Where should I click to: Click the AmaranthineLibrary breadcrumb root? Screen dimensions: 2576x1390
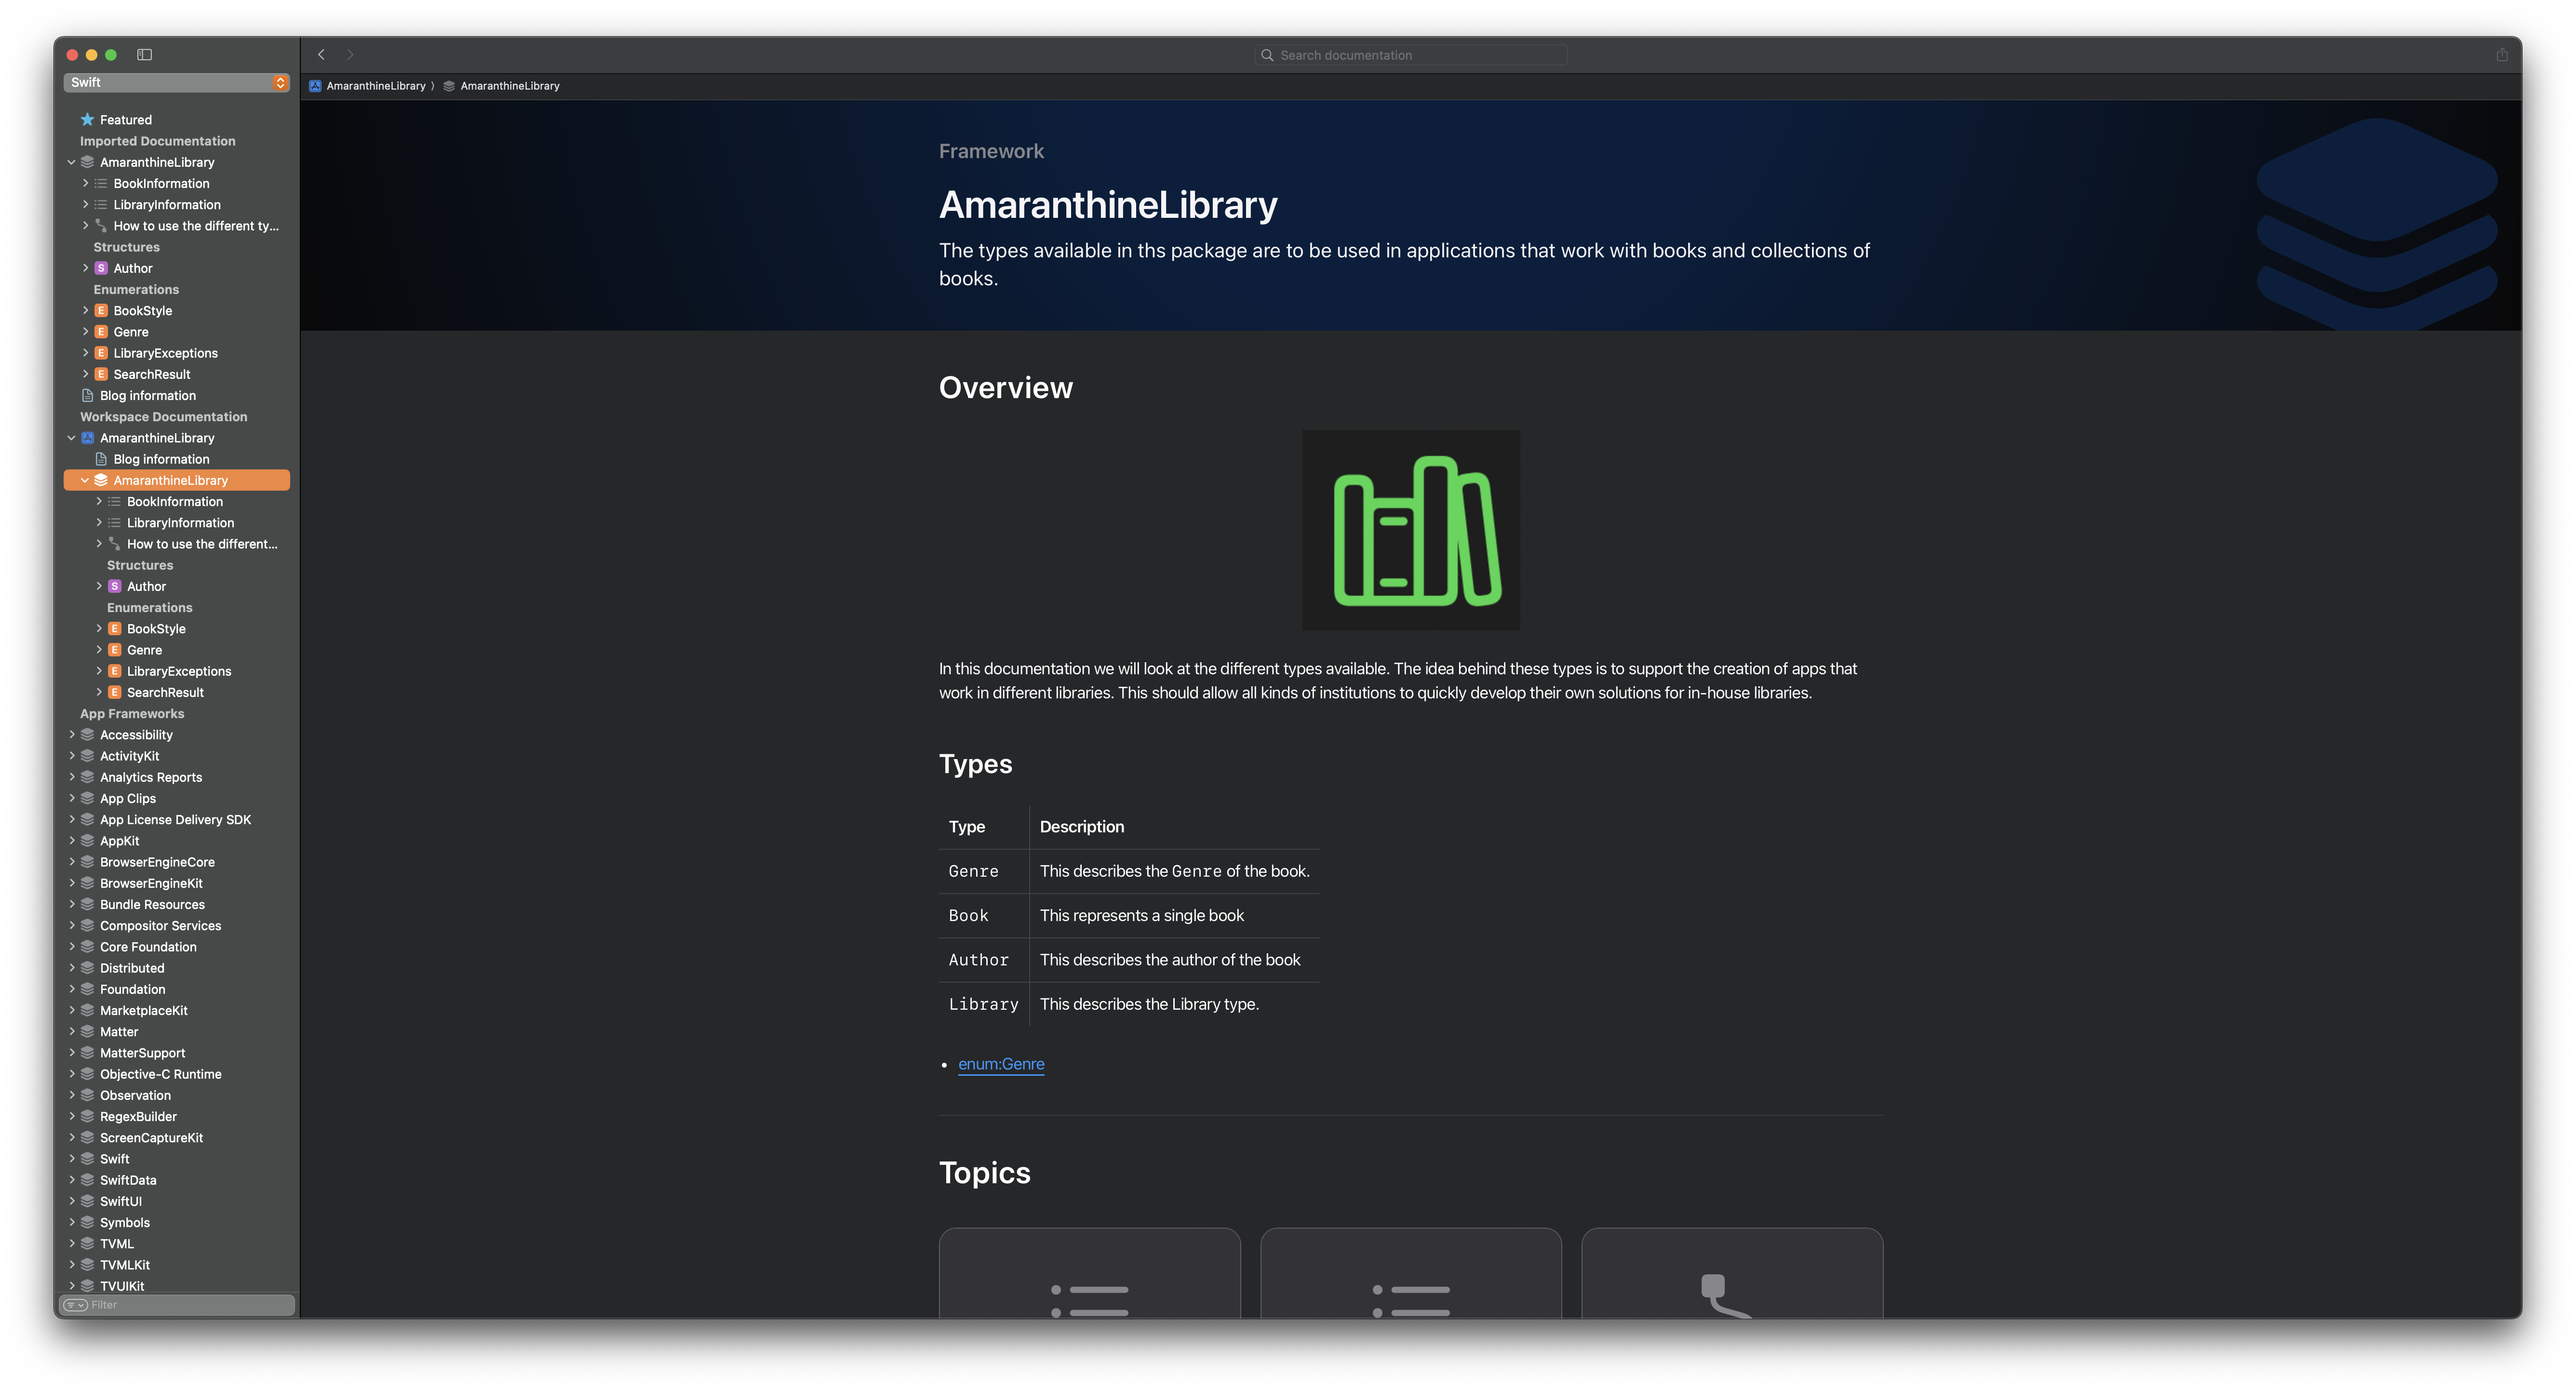375,86
